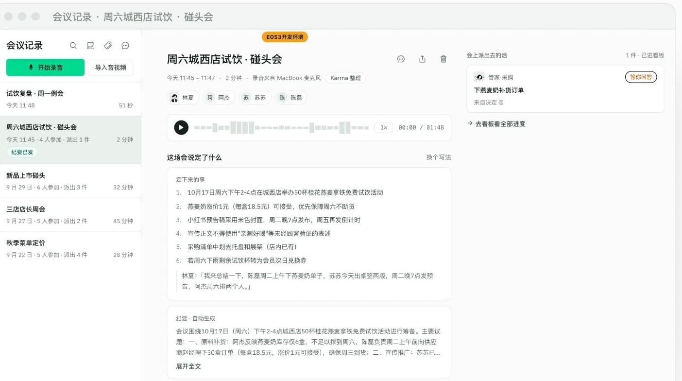Screen dimensions: 682x381
Task: Click the tag icon in sidebar header
Action: (x=108, y=46)
